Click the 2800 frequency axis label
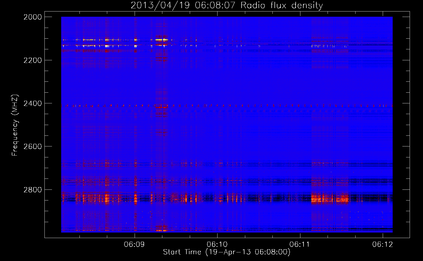Image resolution: width=423 pixels, height=261 pixels. [x=33, y=190]
